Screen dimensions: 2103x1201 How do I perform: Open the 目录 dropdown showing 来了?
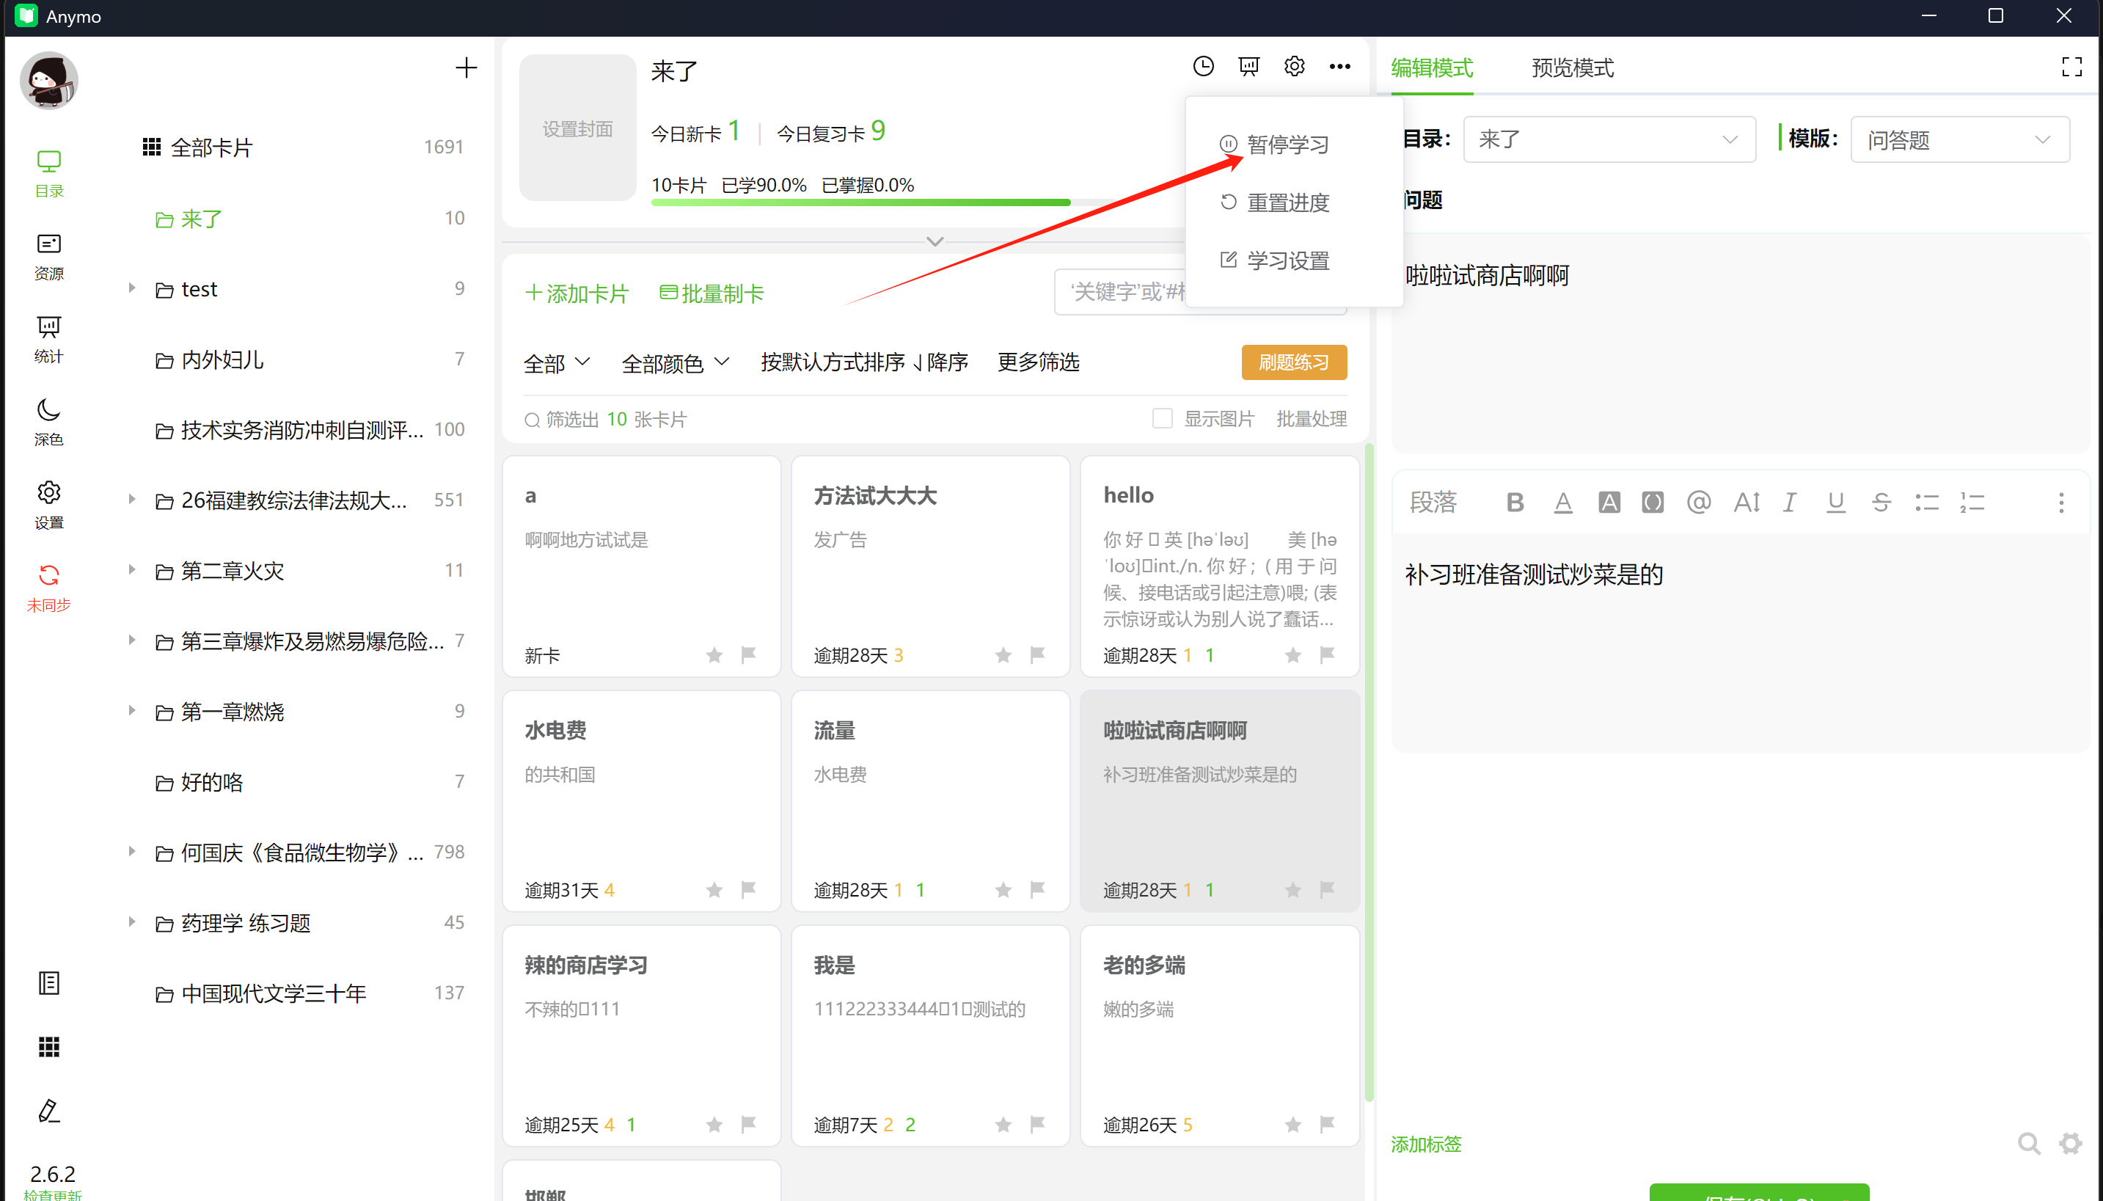click(1609, 139)
